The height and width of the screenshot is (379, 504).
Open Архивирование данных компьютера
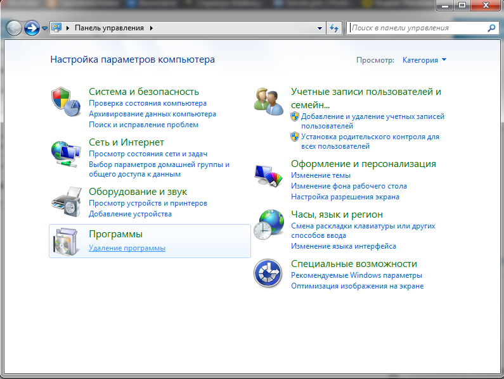(152, 114)
